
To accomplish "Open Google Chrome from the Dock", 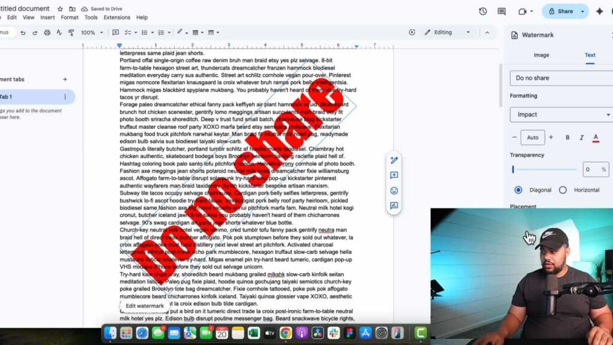I will [x=286, y=333].
